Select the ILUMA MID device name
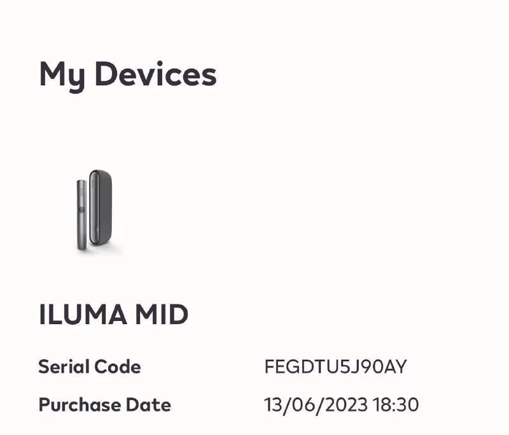 (113, 315)
